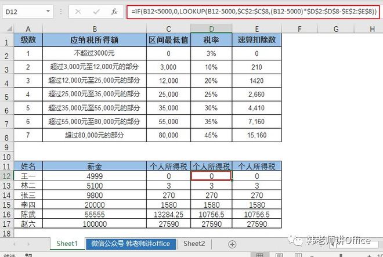Select the cell containing 13284.25
This screenshot has height=257, width=383.
click(x=169, y=214)
